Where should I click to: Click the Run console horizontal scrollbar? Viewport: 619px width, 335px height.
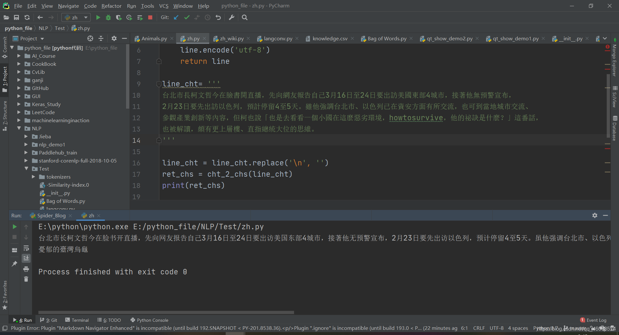[x=166, y=312]
